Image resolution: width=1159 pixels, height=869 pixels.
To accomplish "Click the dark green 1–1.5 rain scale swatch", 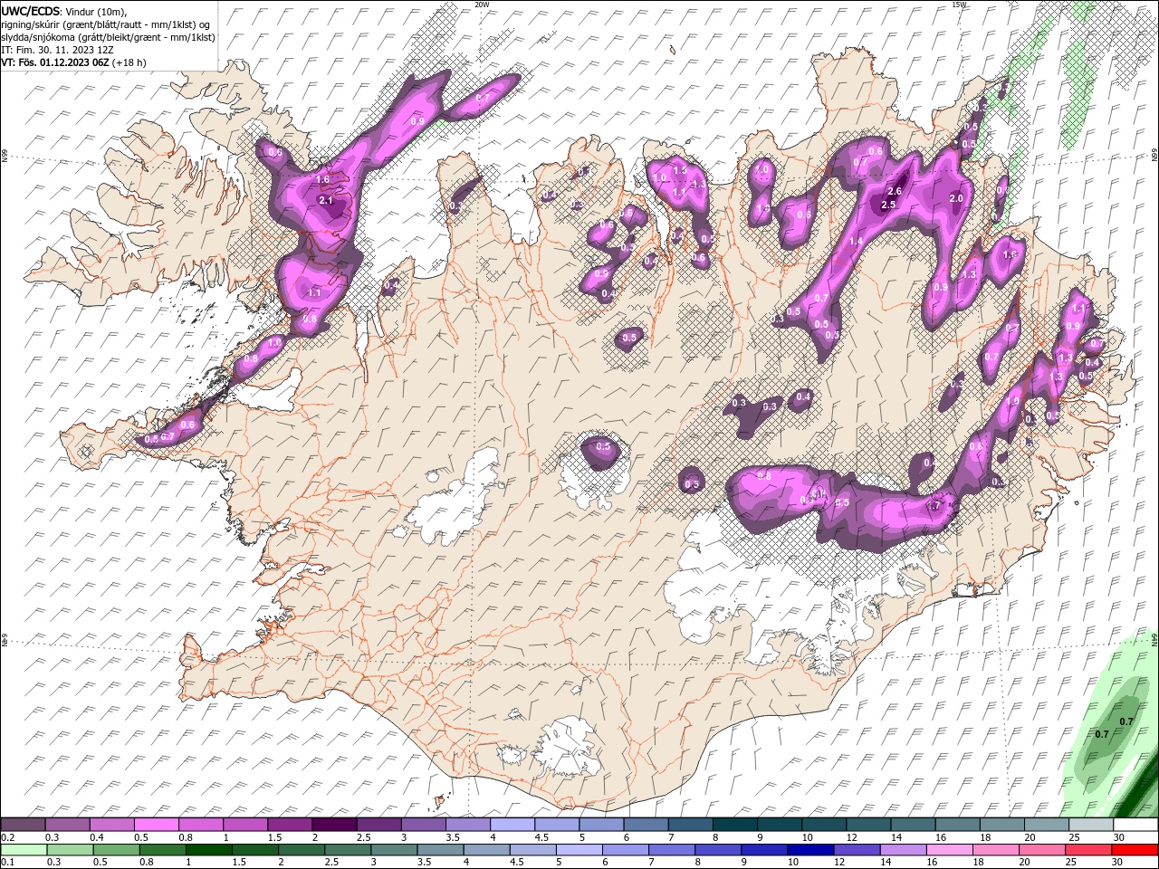I will (x=208, y=849).
